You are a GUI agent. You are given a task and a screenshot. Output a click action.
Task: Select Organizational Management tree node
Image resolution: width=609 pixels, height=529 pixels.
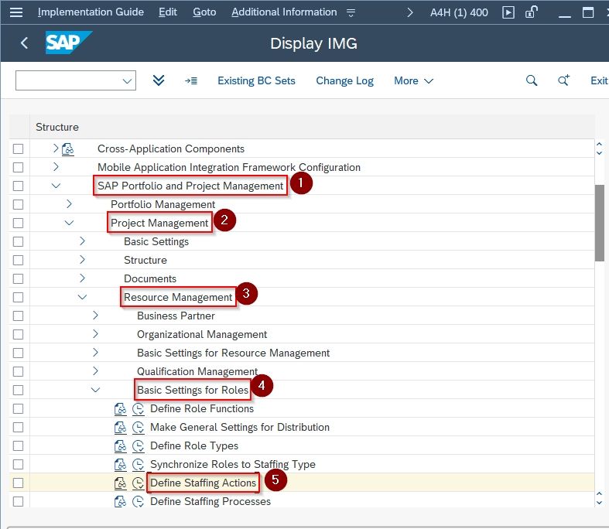tap(201, 335)
